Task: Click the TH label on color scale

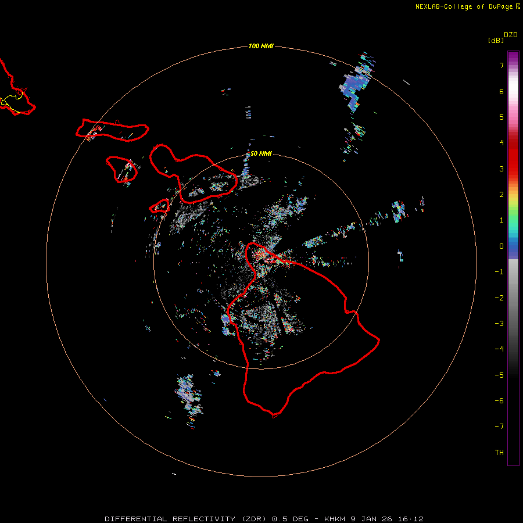Action: pos(499,453)
